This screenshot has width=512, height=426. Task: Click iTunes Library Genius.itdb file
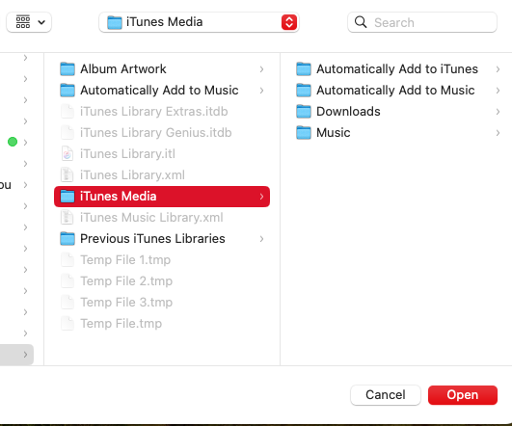[162, 133]
